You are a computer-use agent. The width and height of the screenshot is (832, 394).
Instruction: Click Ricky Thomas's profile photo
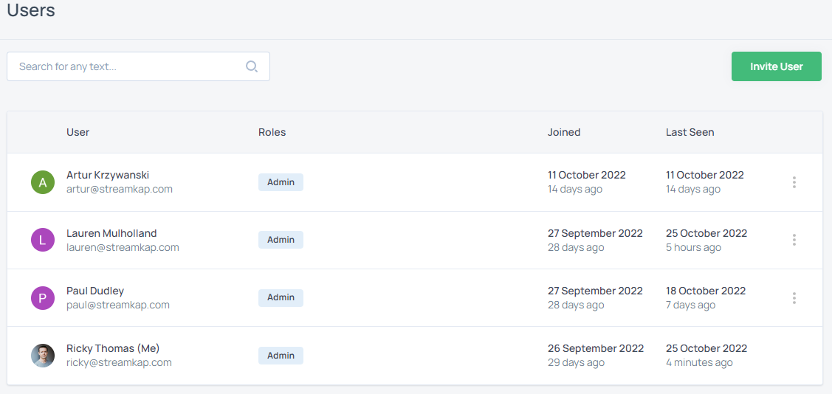click(x=43, y=356)
